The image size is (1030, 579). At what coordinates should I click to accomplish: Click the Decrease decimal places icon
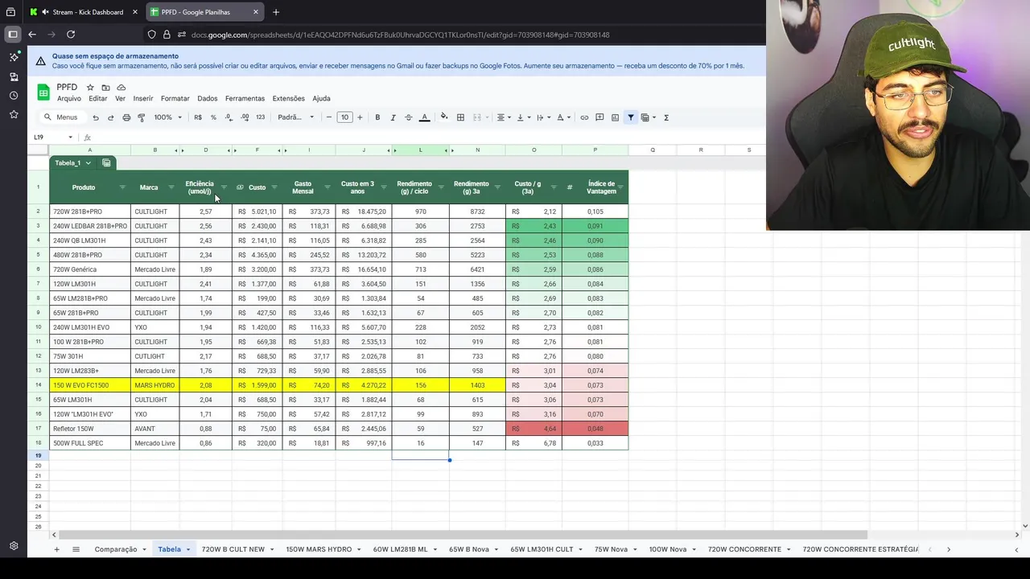229,117
